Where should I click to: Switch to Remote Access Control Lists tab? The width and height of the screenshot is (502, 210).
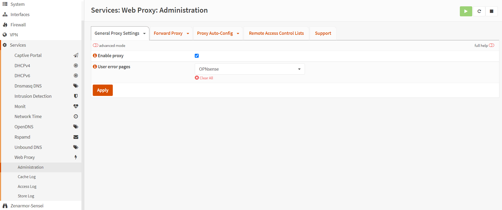[276, 33]
